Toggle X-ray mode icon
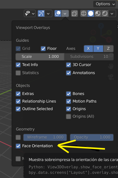118x178 pixels. coord(74,14)
